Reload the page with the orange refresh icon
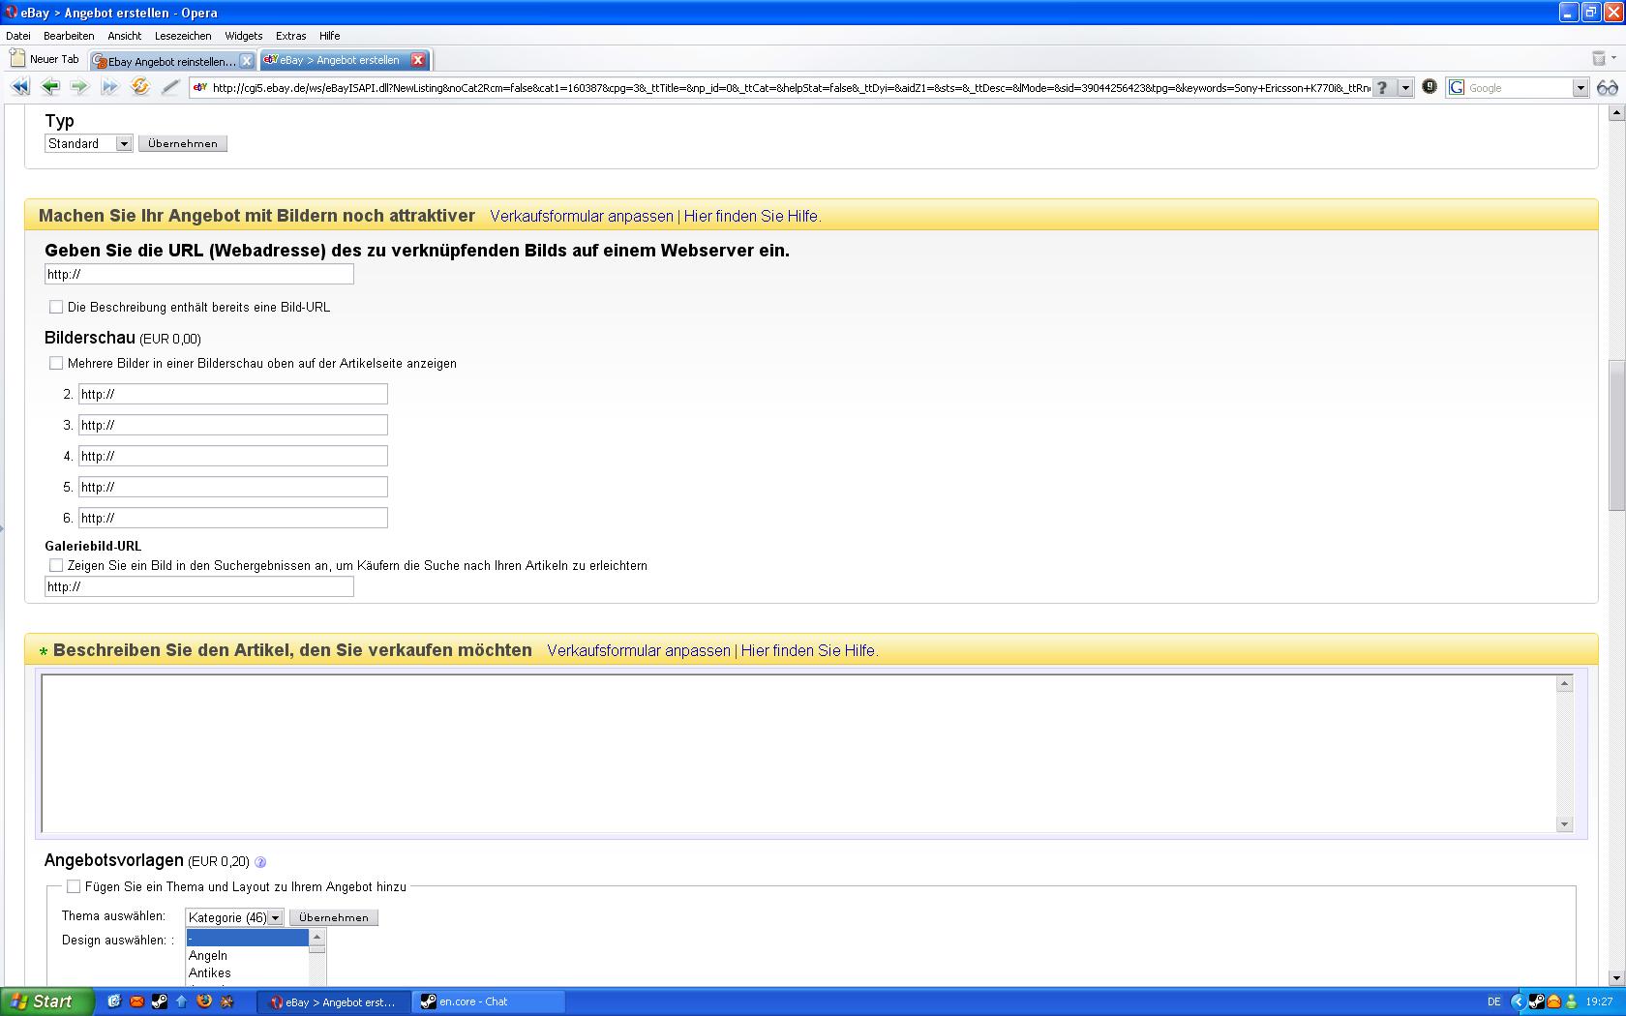Viewport: 1626px width, 1016px height. tap(140, 87)
